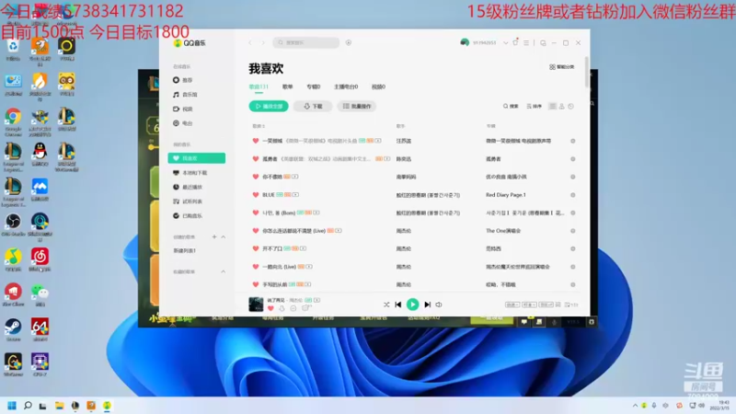This screenshot has height=414, width=736.
Task: Skip to the previous track
Action: pyautogui.click(x=398, y=305)
